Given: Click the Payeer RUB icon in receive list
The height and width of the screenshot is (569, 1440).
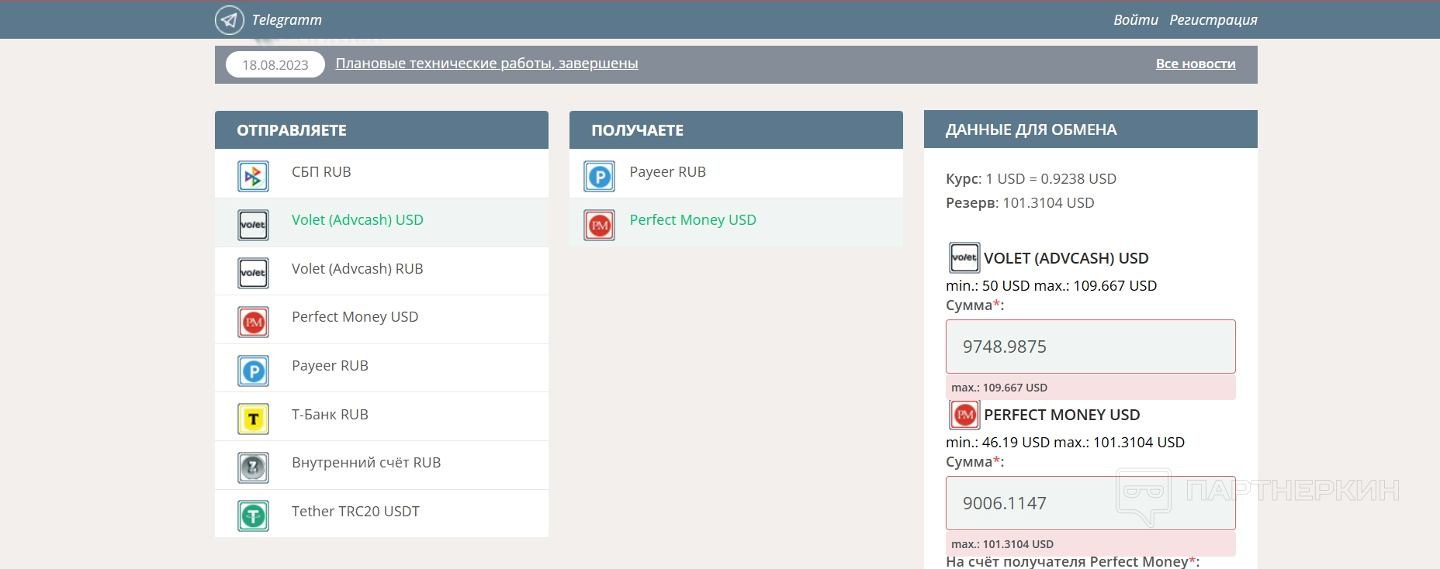Looking at the screenshot, I should tap(599, 177).
